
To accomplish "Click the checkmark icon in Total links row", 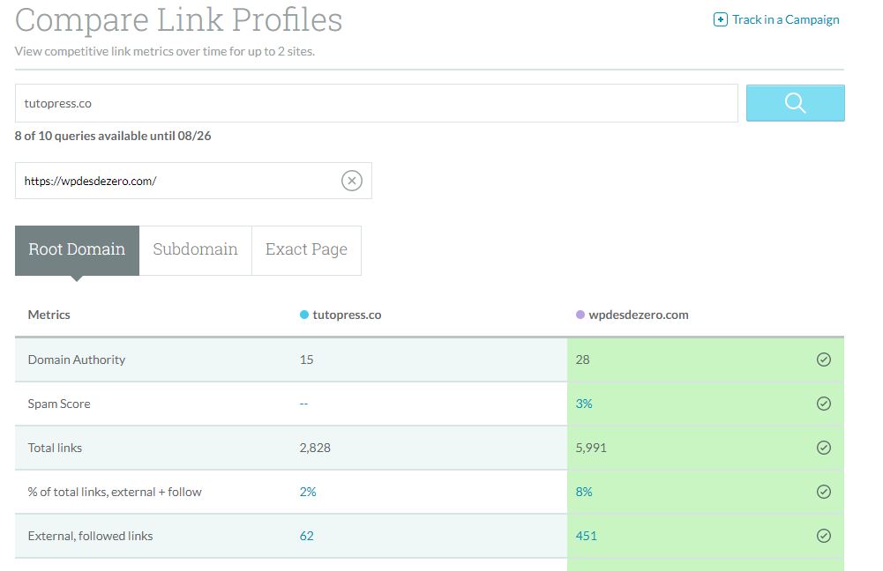I will tap(824, 448).
